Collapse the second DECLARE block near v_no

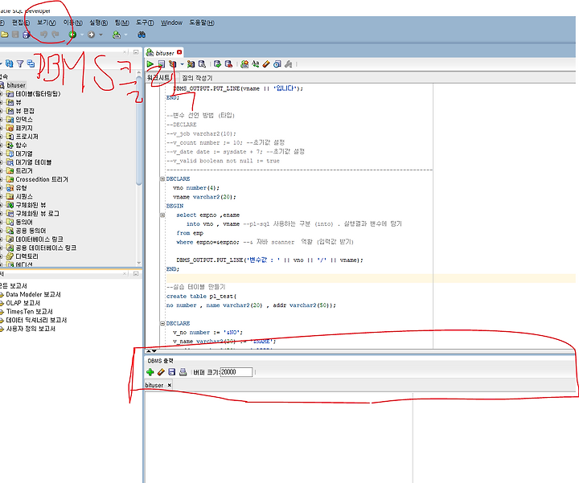click(162, 323)
